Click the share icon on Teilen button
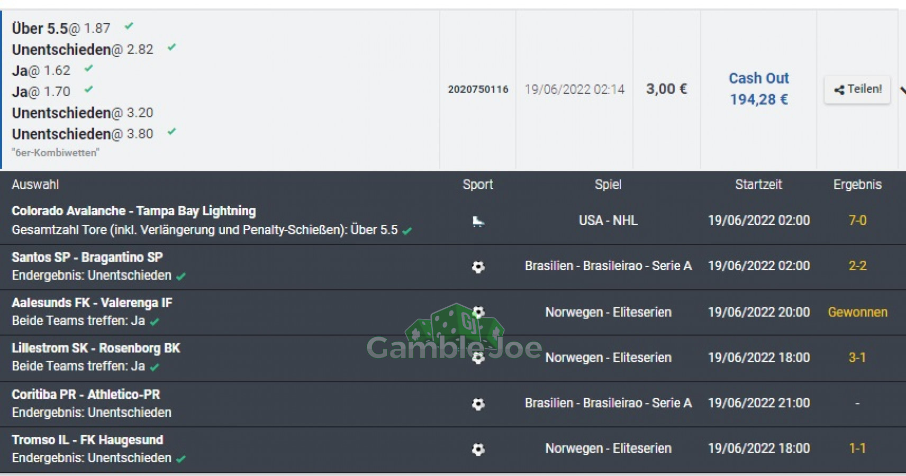 click(x=839, y=90)
